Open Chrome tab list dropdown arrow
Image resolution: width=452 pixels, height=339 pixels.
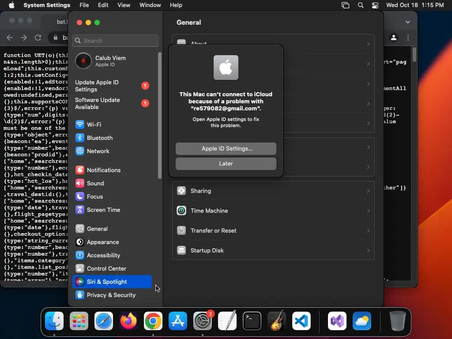pyautogui.click(x=407, y=22)
